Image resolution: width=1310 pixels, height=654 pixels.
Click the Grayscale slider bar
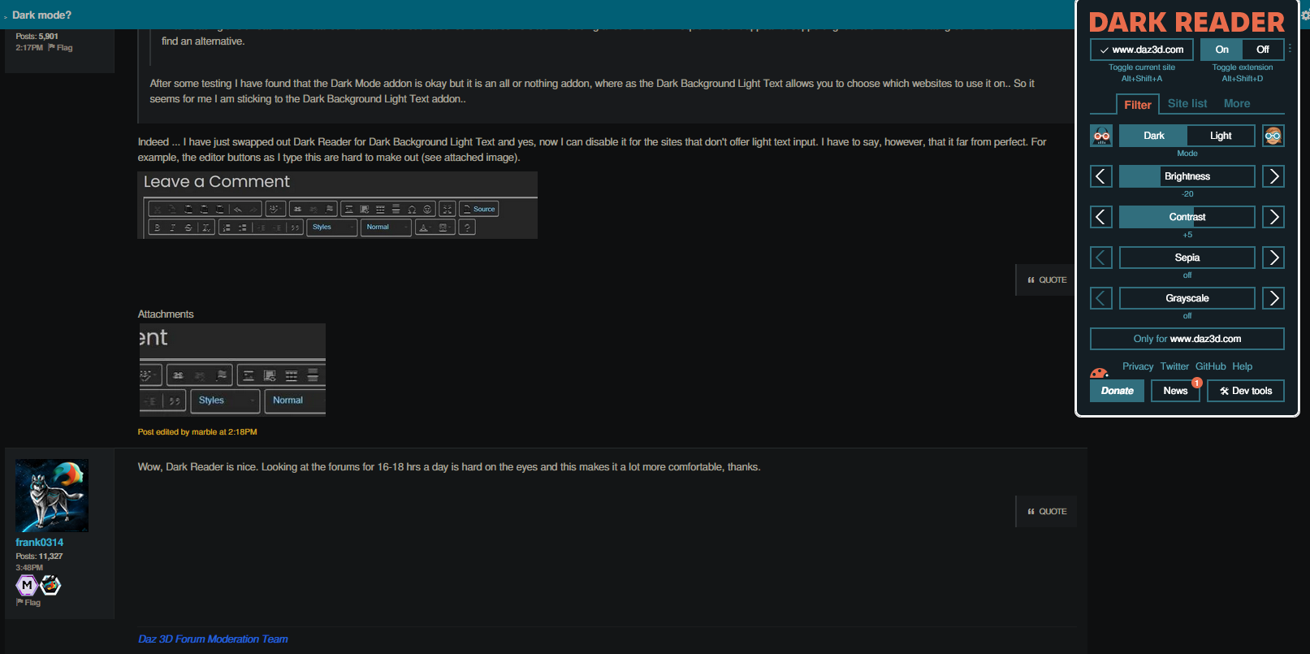(1187, 298)
